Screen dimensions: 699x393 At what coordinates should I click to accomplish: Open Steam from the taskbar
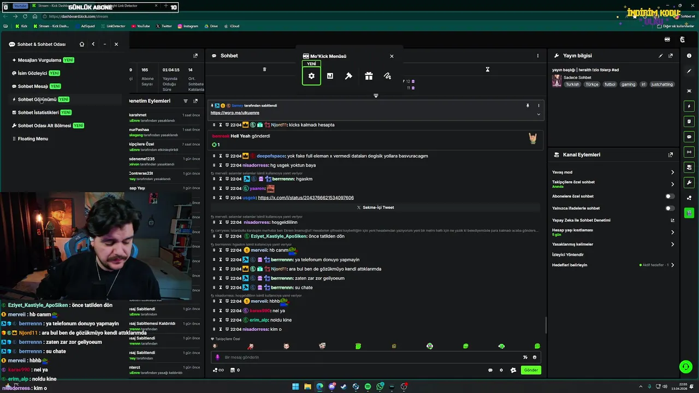[343, 386]
